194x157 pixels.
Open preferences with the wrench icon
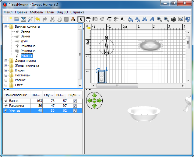coord(30,19)
